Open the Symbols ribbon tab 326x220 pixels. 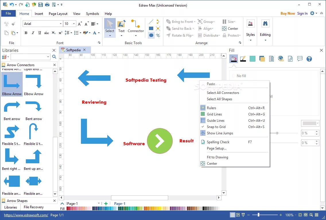tap(92, 14)
